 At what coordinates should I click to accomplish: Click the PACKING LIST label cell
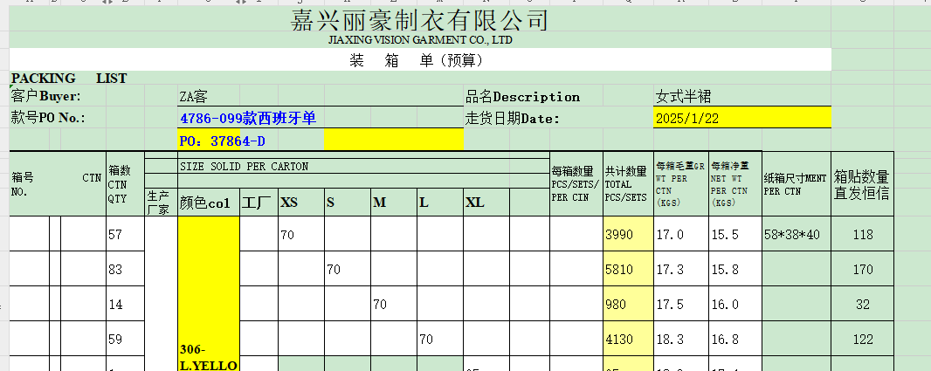click(69, 79)
